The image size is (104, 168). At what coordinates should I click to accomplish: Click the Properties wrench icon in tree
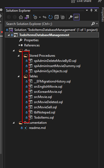click(21, 40)
